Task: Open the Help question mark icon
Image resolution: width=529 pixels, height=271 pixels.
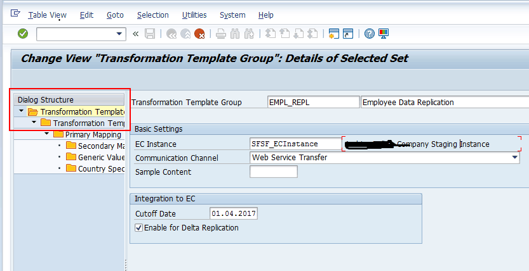Action: click(x=370, y=34)
